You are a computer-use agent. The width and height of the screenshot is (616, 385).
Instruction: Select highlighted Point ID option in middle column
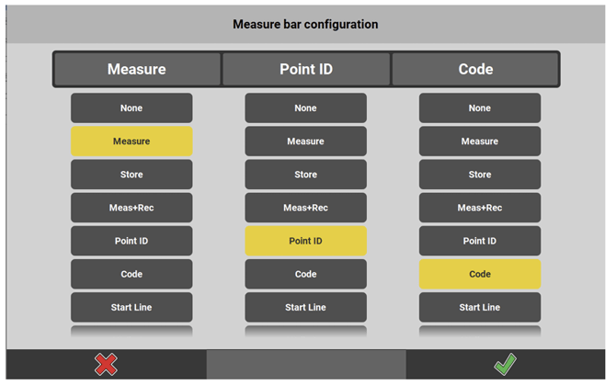point(305,241)
